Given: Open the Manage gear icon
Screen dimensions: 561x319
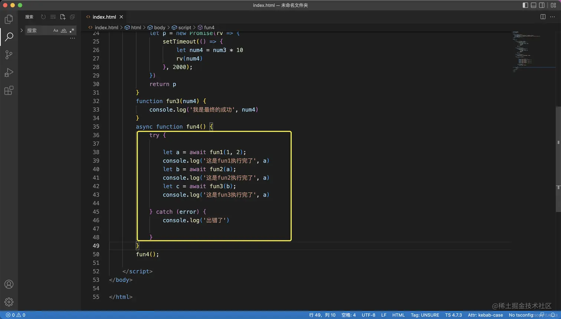Looking at the screenshot, I should point(9,302).
